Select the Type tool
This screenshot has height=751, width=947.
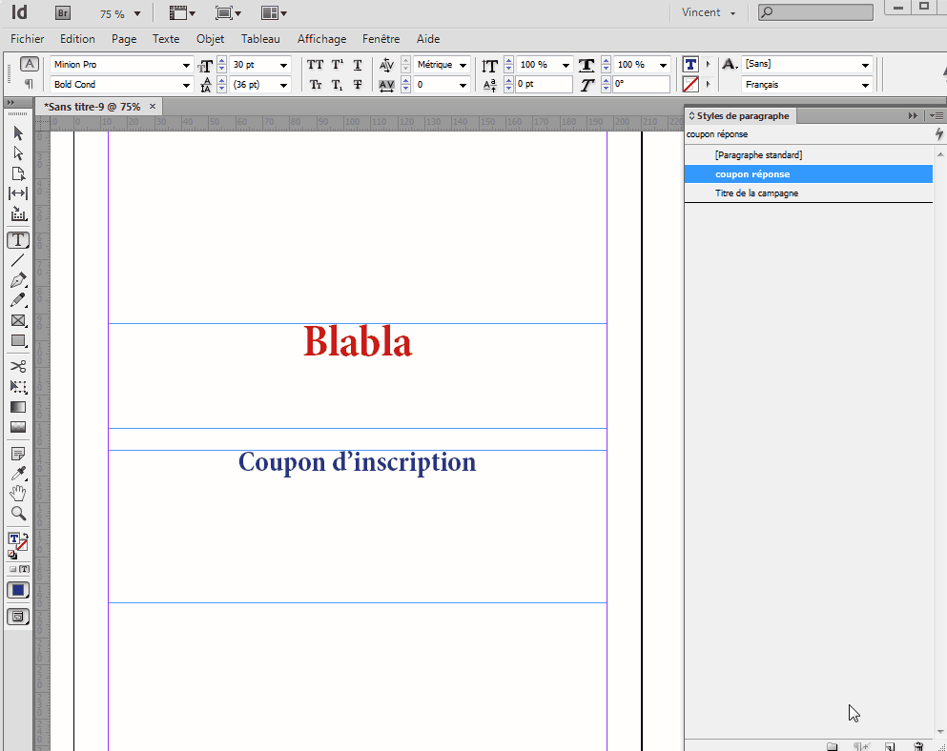(x=17, y=240)
